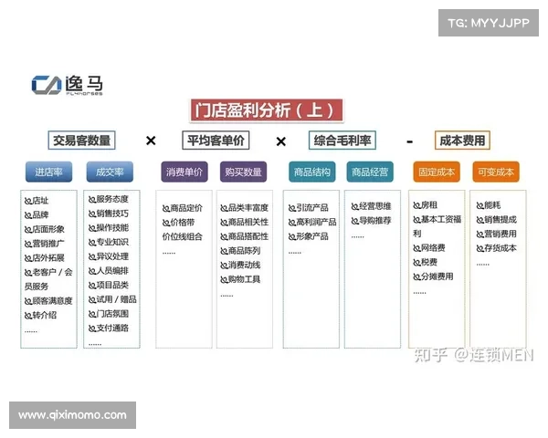Click the 经营思维 item
Viewport: 548px width, 438px height.
(x=371, y=206)
